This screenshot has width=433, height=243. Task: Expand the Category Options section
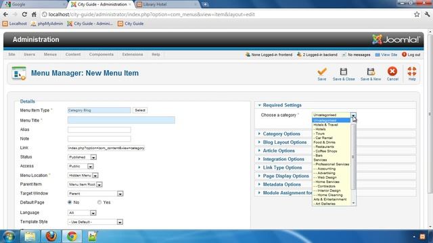[x=281, y=134]
